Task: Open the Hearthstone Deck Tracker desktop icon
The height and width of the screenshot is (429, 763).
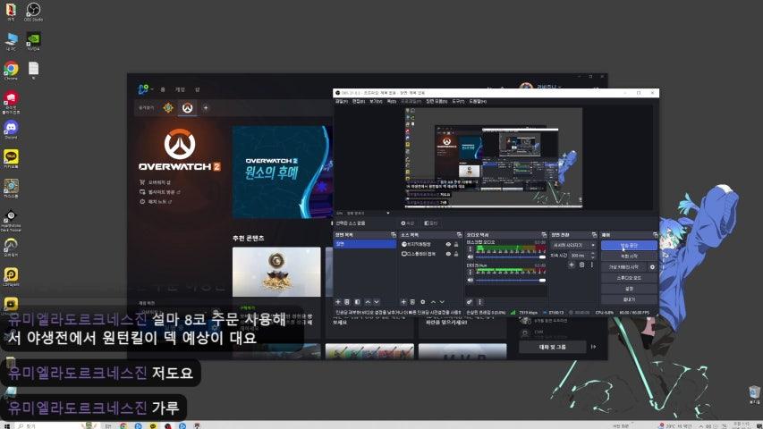Action: point(11,220)
